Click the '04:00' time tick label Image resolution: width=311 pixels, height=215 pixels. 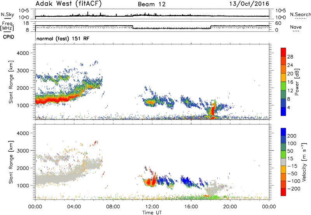(74, 207)
